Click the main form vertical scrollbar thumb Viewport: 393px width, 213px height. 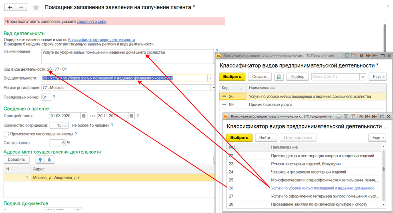click(385, 38)
